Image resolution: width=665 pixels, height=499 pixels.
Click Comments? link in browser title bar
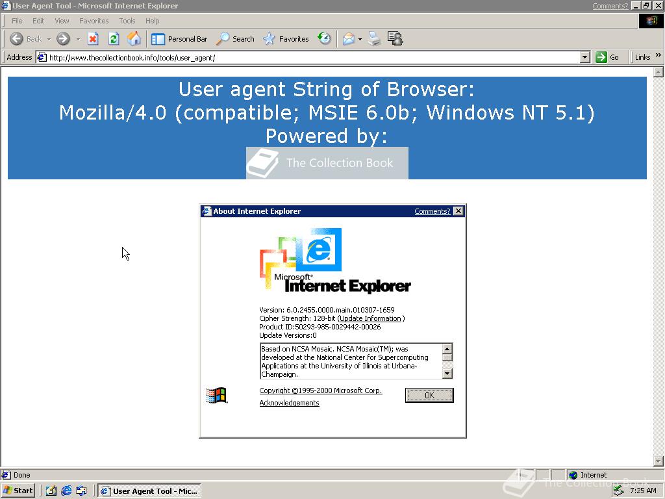pos(610,6)
